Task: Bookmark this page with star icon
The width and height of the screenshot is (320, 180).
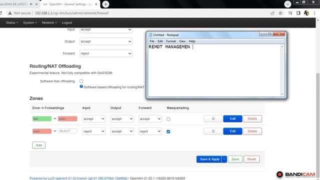Action: pos(280,13)
